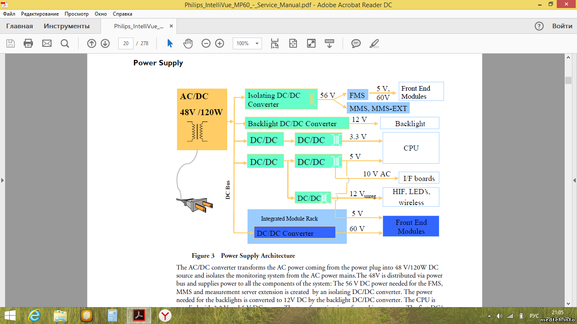Activate the Hand pan tool
The width and height of the screenshot is (577, 324).
click(x=188, y=43)
